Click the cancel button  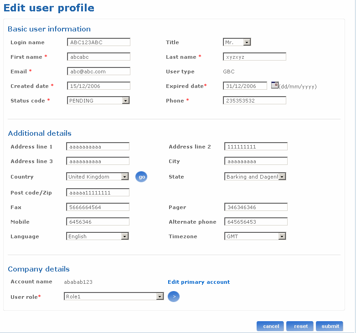point(270,326)
